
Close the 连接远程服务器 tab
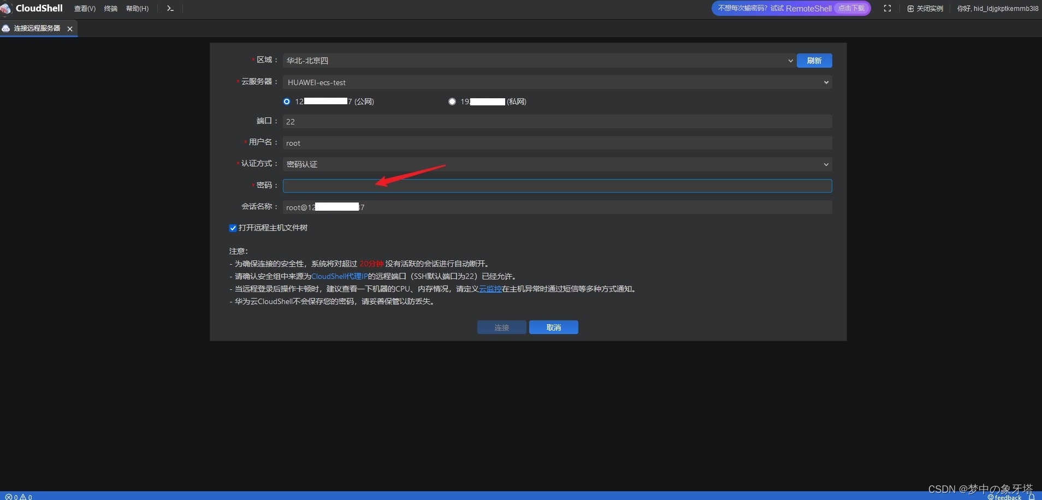click(x=70, y=28)
